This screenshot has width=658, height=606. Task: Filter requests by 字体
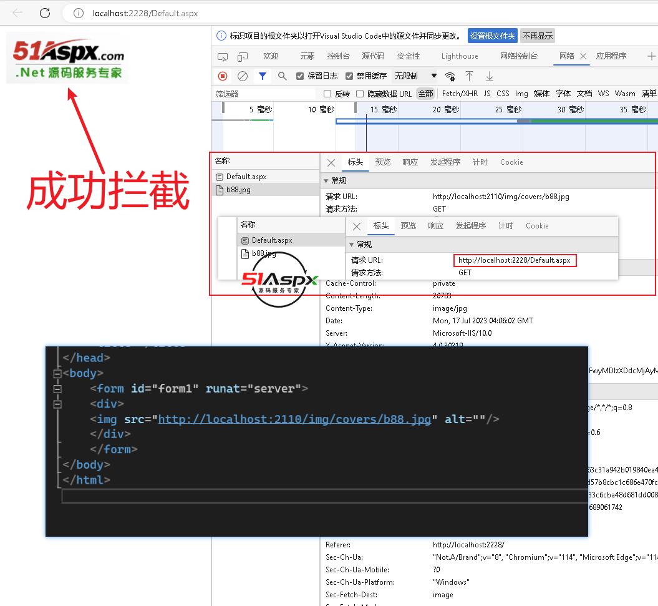(564, 93)
